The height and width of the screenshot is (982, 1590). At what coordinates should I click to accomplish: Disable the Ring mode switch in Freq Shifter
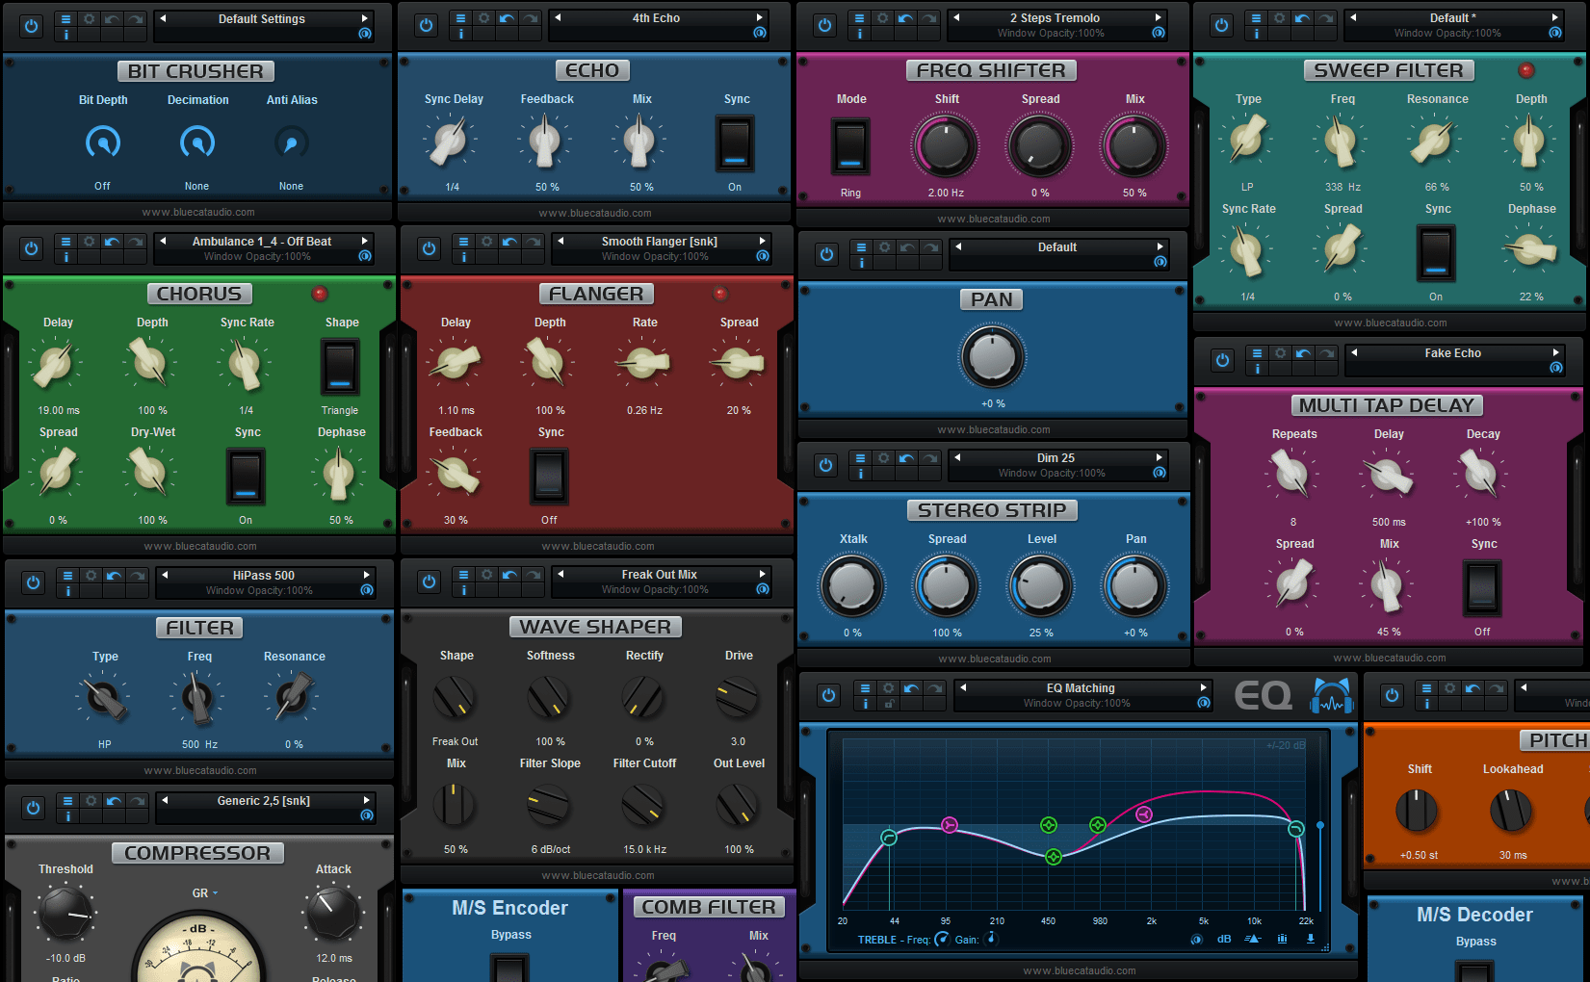click(x=850, y=147)
